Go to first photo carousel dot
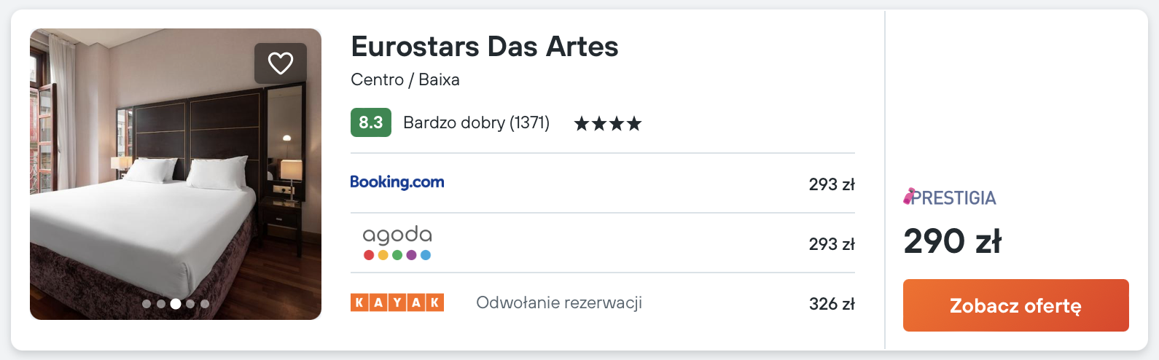1159x360 pixels. pos(147,304)
